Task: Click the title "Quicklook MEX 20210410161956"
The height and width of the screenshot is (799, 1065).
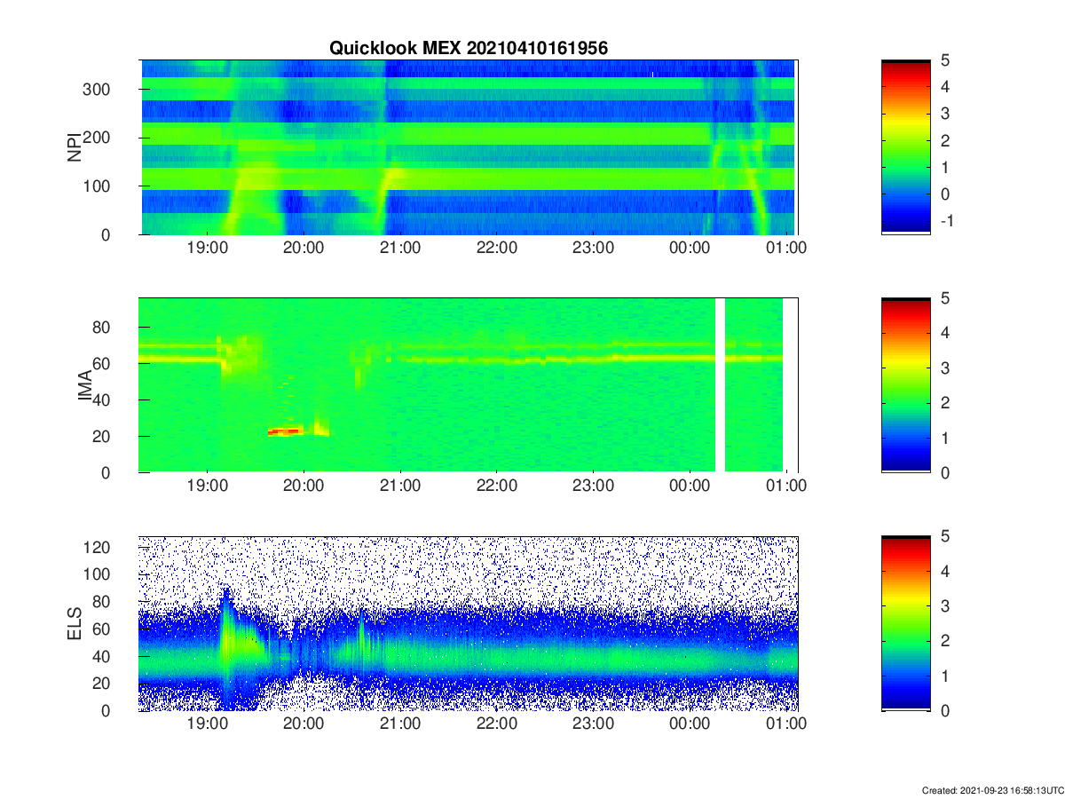Action: click(x=469, y=49)
